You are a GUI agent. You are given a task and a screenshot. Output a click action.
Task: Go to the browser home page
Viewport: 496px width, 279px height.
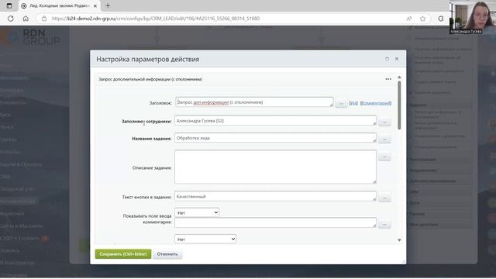[x=26, y=19]
